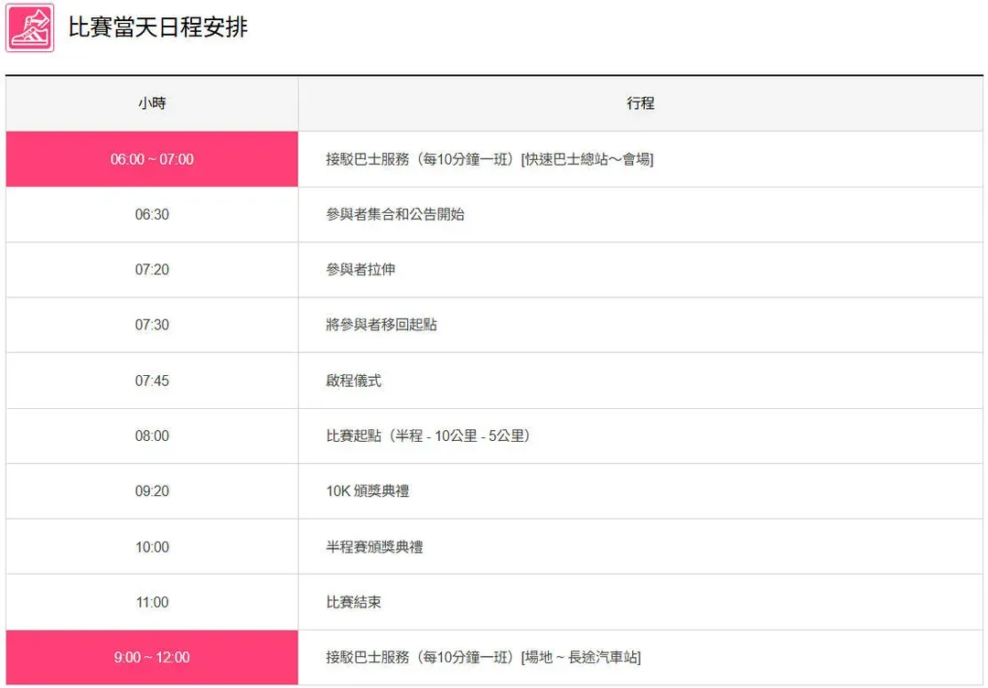Click the shuttle bus text ending 快速巴士總站～會場
Image resolution: width=988 pixels, height=688 pixels.
pyautogui.click(x=489, y=159)
